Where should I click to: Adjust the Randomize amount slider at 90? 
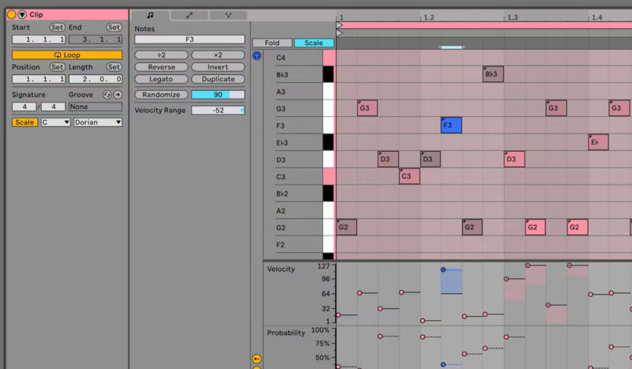pyautogui.click(x=218, y=94)
